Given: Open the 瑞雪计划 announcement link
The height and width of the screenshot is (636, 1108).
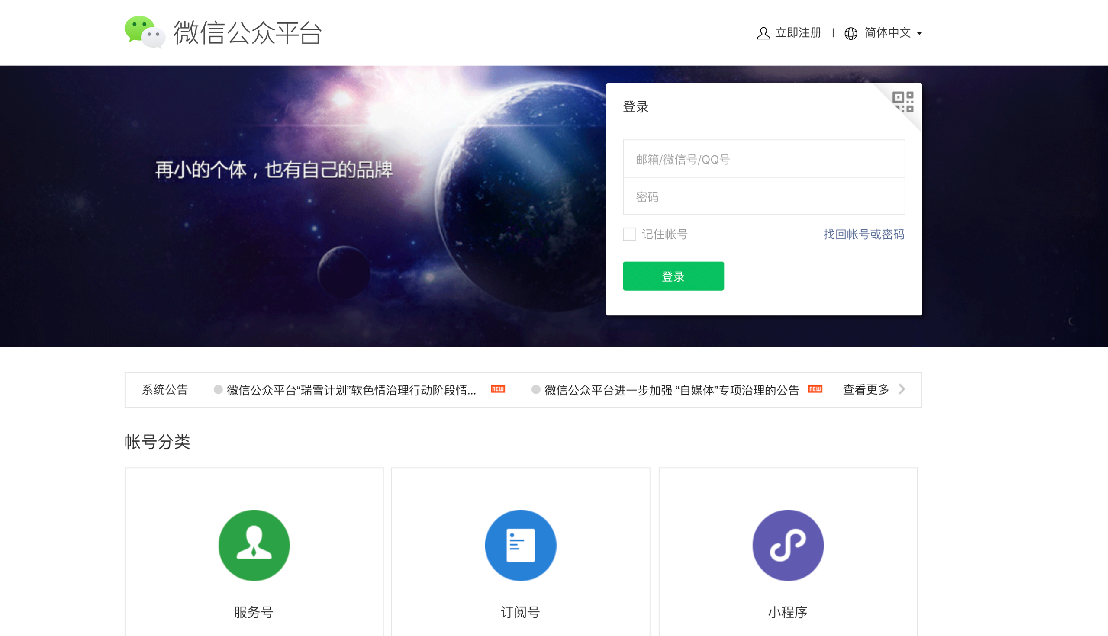Looking at the screenshot, I should (x=351, y=390).
